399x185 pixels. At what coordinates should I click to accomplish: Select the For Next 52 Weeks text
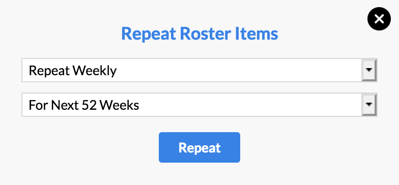84,105
